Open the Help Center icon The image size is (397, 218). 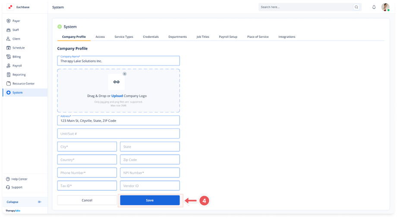pyautogui.click(x=8, y=179)
